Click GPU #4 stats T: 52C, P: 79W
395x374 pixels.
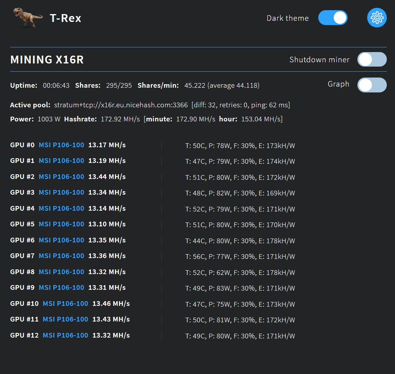[240, 210]
